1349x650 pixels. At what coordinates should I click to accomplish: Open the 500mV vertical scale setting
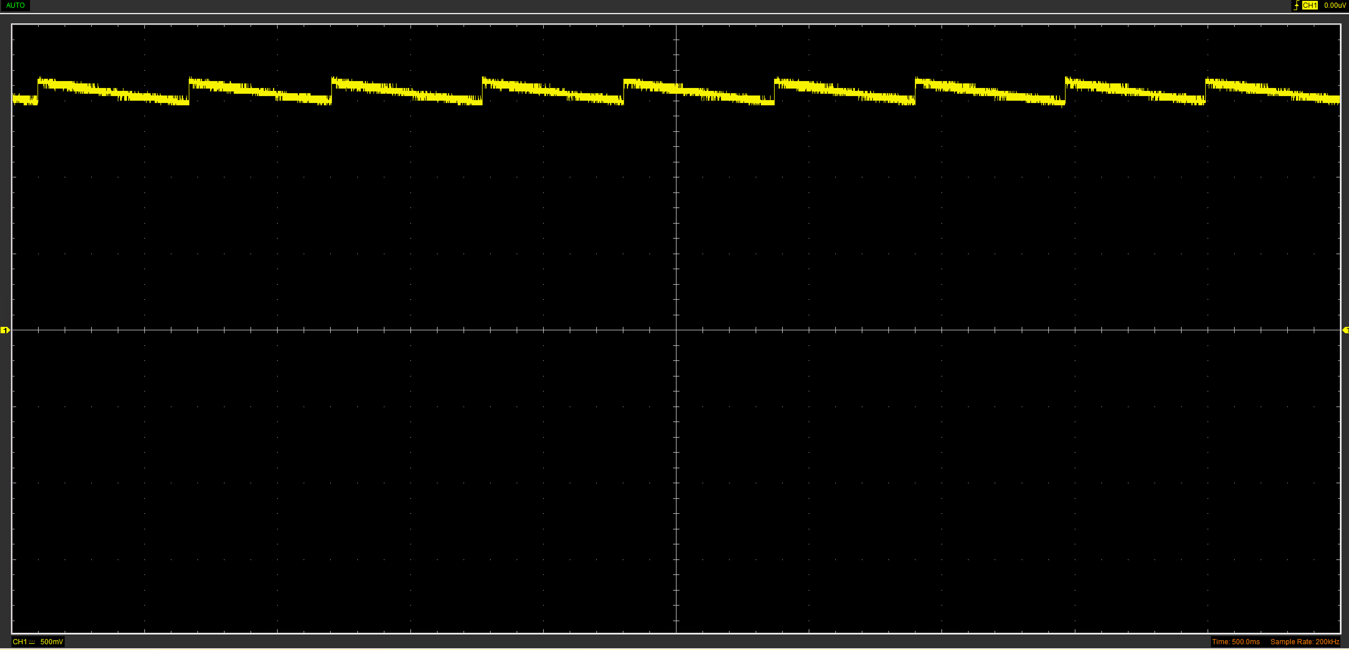point(51,642)
